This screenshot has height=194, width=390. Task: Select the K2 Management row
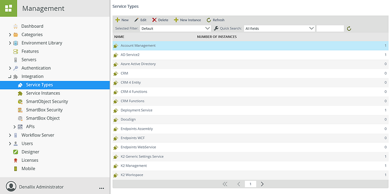point(251,166)
